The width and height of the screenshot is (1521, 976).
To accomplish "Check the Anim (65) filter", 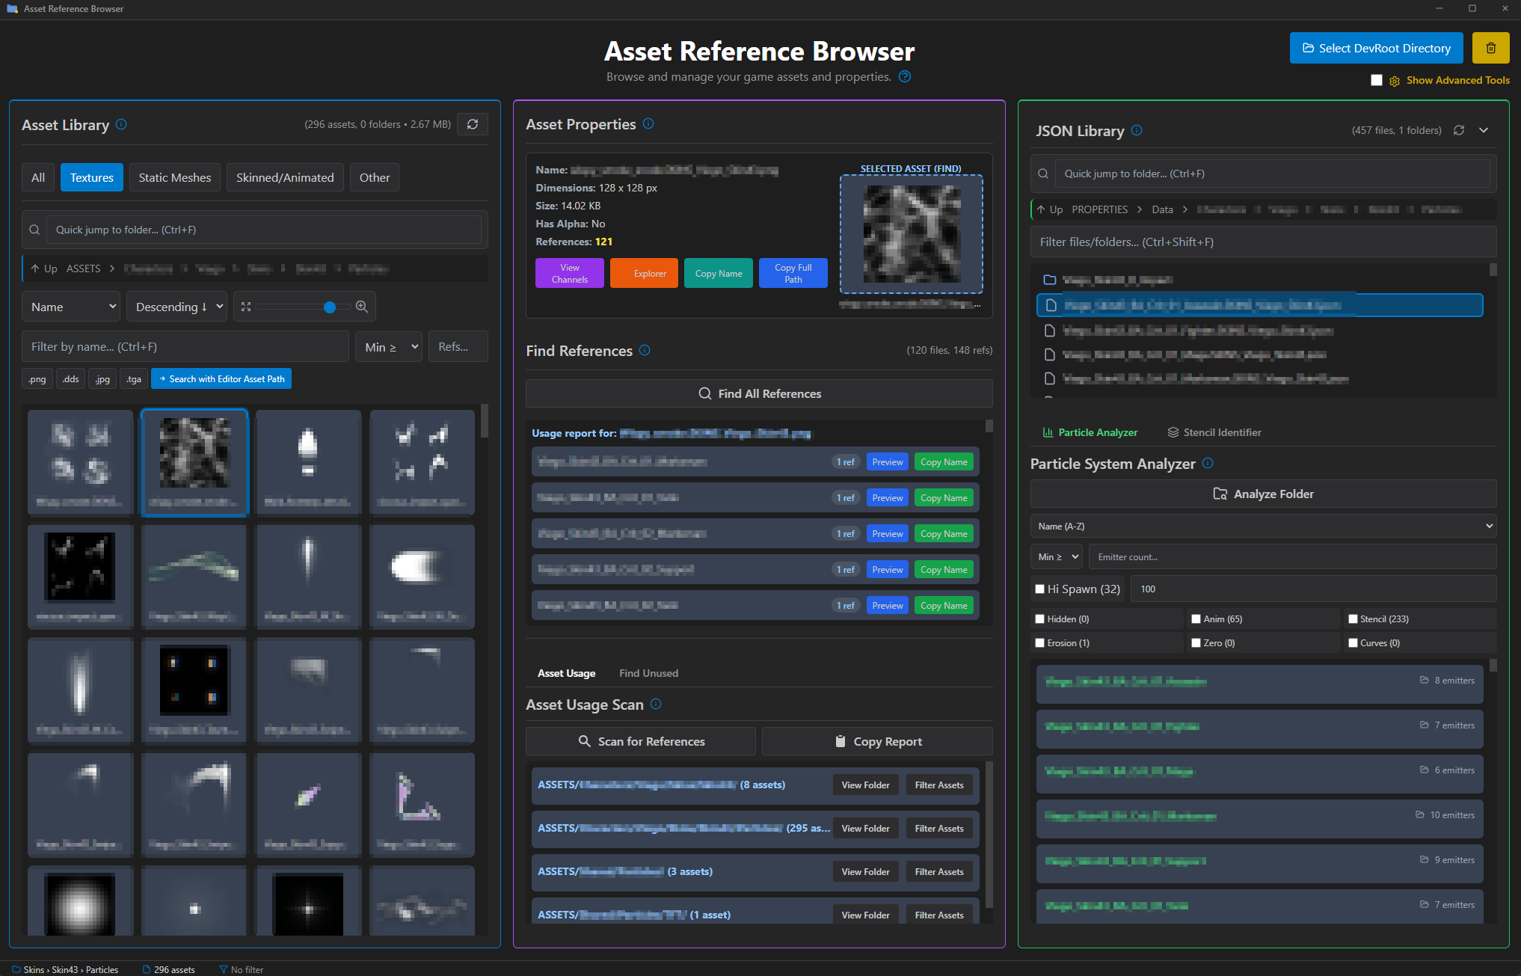I will pos(1196,619).
